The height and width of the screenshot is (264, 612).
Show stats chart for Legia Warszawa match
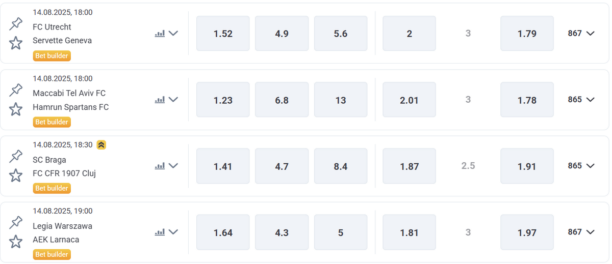[160, 232]
